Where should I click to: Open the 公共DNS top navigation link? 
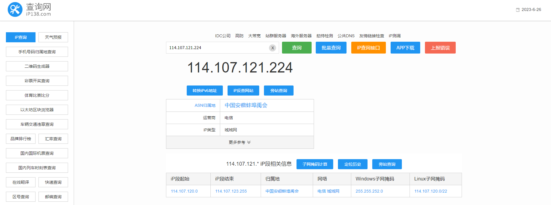pyautogui.click(x=346, y=36)
